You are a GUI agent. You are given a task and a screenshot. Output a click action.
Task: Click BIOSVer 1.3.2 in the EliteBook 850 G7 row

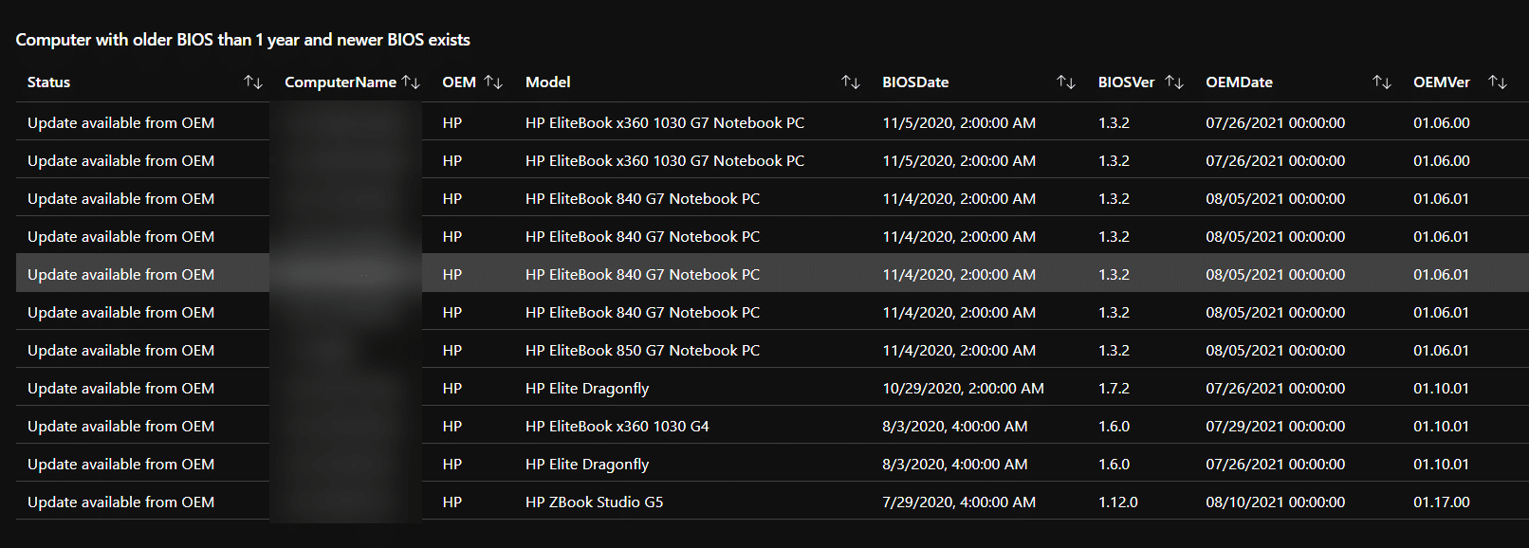(x=1114, y=351)
